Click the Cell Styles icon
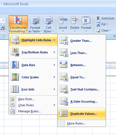 click(48, 20)
